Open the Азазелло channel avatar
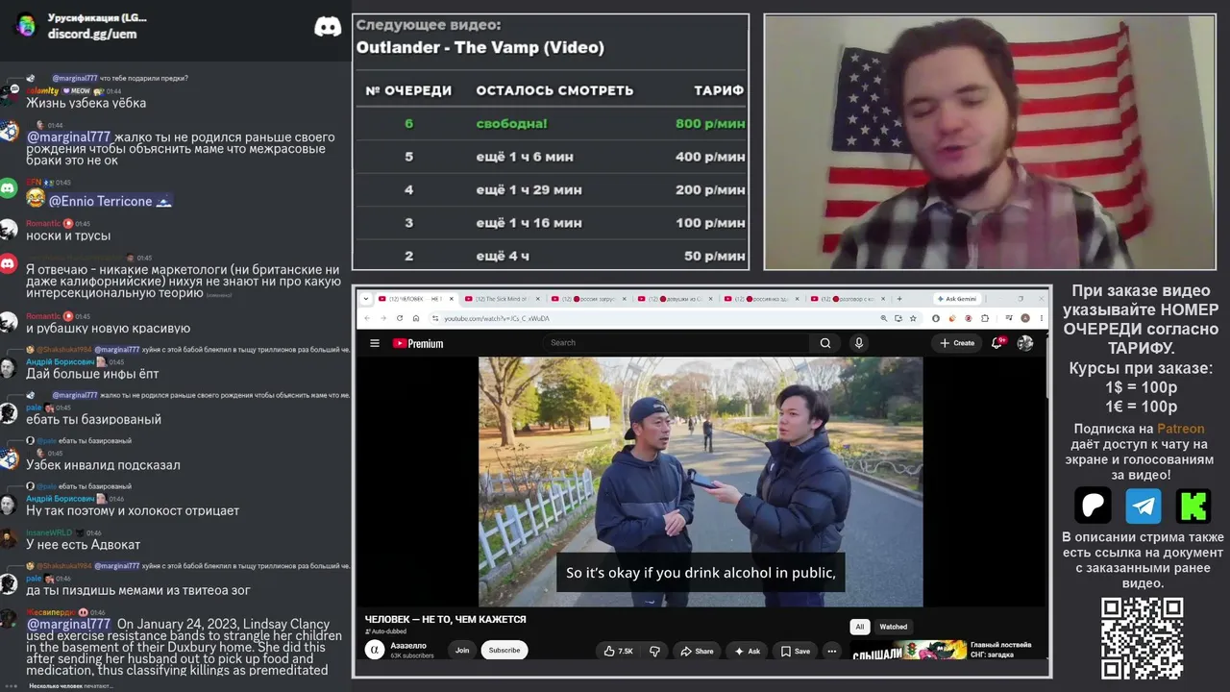Screen dimensions: 1230x692 [375, 650]
